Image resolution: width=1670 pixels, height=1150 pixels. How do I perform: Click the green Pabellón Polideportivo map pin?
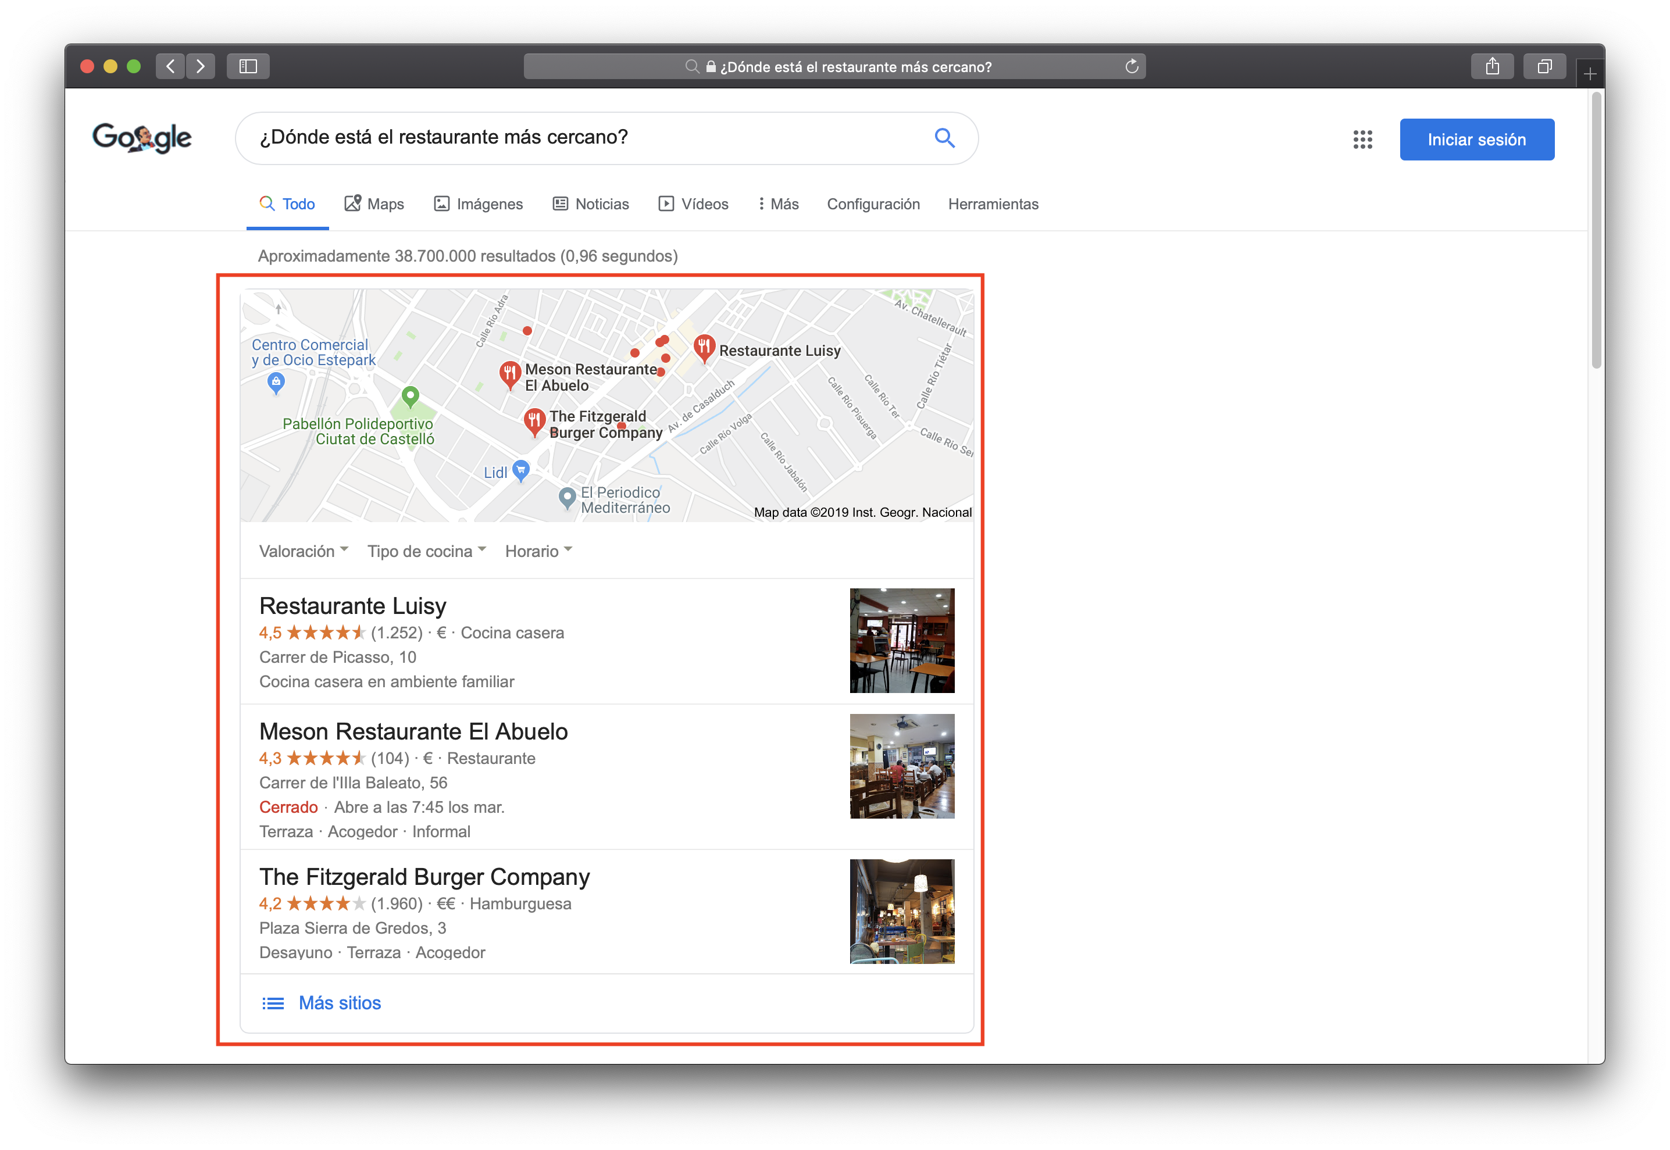tap(410, 397)
